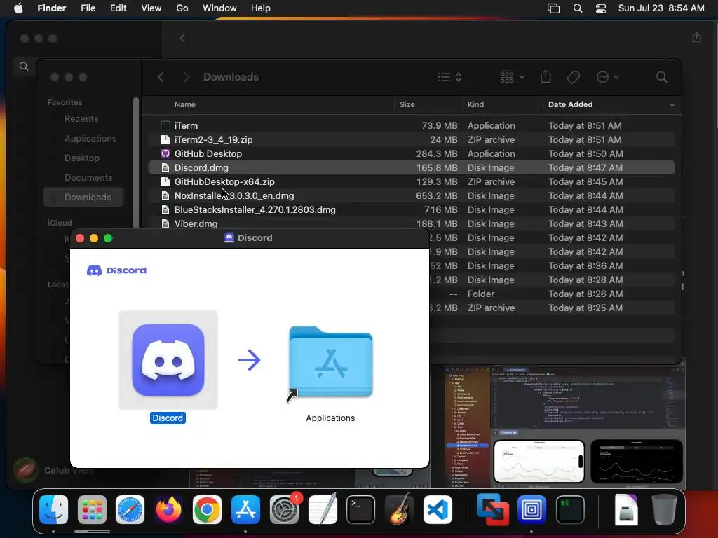Launch Visual Studio Code from the Dock

(438, 510)
